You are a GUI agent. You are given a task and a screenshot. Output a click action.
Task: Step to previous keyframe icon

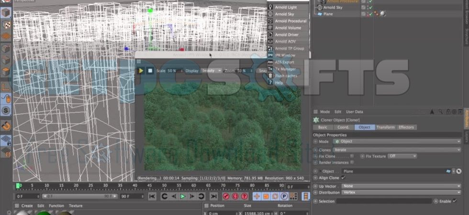(x=164, y=196)
